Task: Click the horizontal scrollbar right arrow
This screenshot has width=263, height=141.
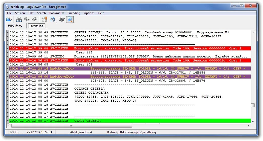Action: (x=249, y=126)
